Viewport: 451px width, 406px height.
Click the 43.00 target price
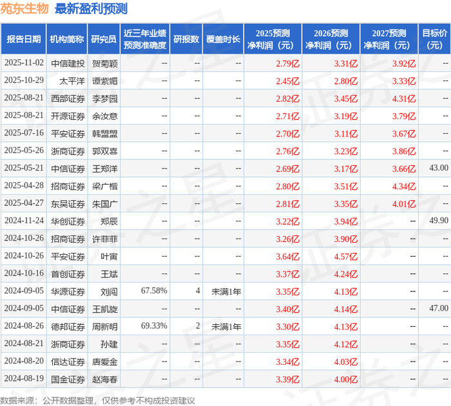point(439,168)
